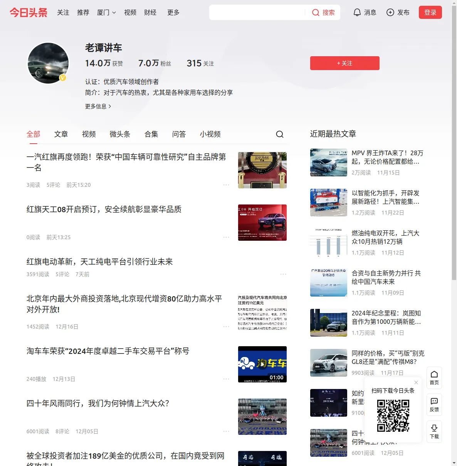Viewport: 457px width, 466px height.
Task: Open 视频 in top navigation
Action: [130, 12]
